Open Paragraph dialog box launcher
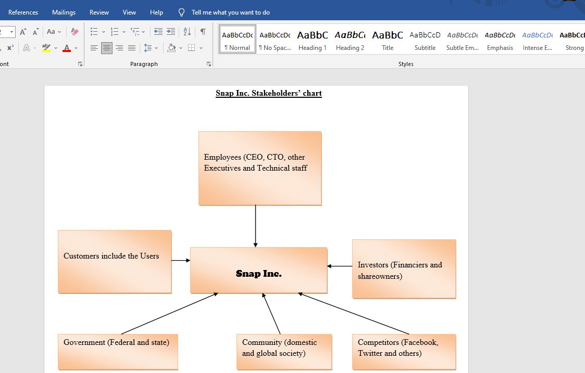 (x=208, y=64)
